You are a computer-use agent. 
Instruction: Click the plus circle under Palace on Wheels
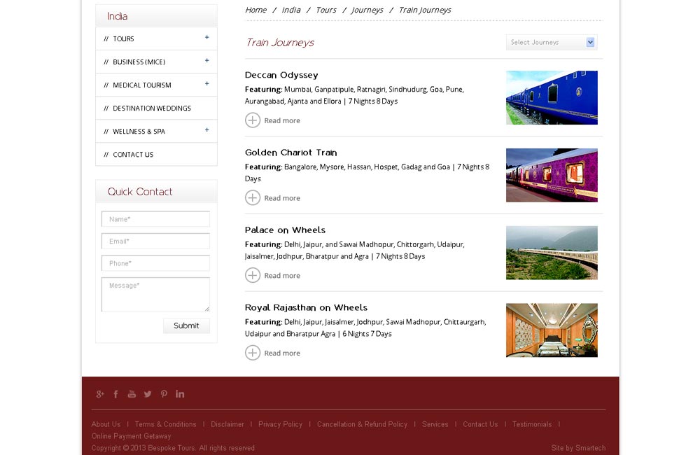click(253, 276)
